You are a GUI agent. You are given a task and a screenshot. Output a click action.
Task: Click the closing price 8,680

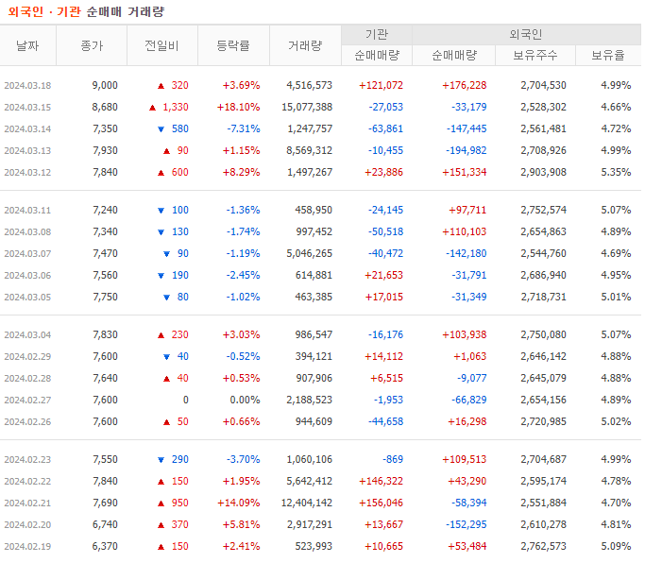(x=105, y=107)
